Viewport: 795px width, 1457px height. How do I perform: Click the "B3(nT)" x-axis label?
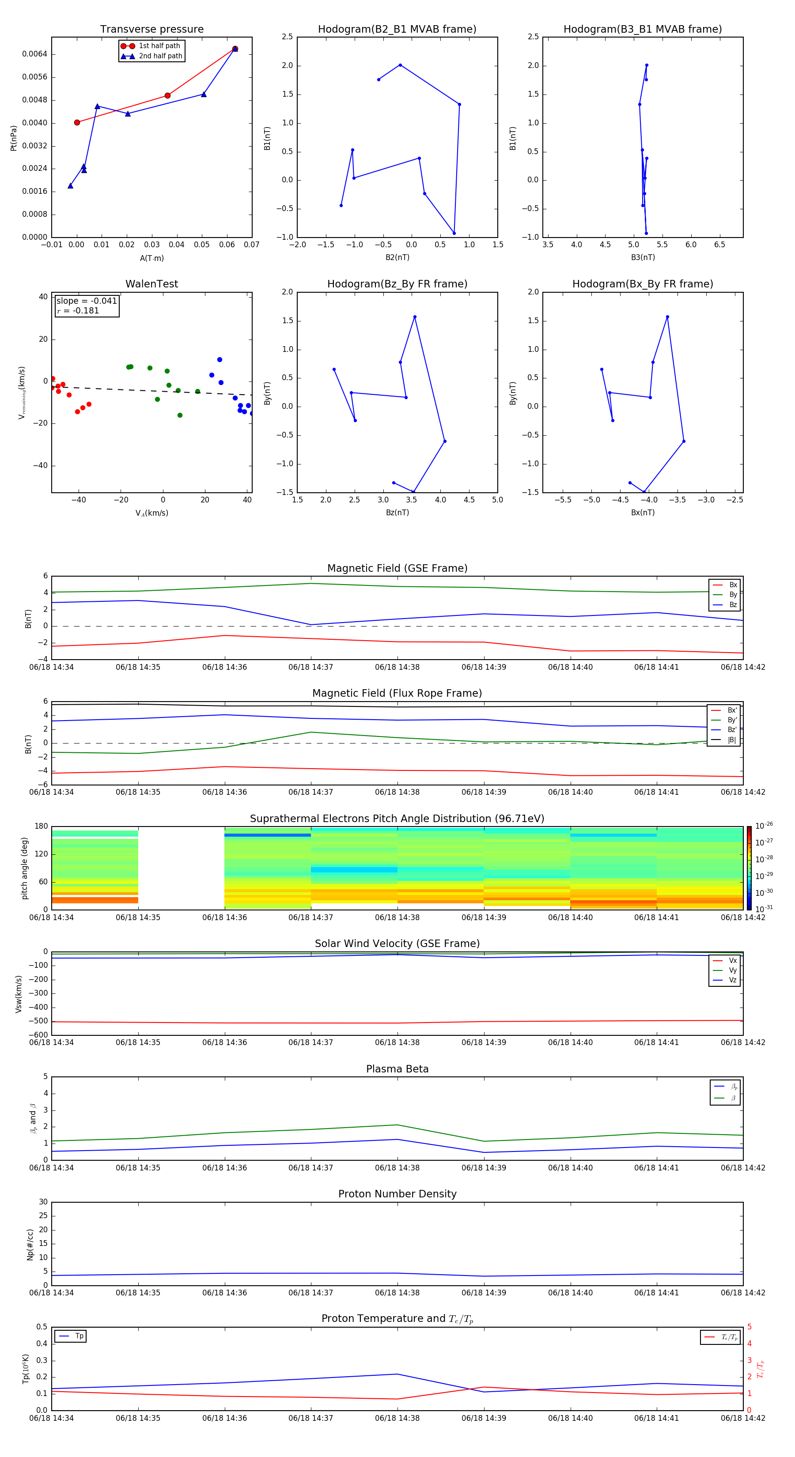[x=643, y=257]
